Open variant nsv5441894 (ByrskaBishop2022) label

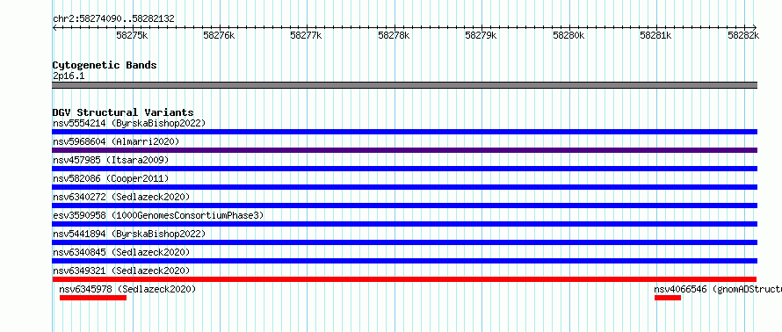pos(129,234)
